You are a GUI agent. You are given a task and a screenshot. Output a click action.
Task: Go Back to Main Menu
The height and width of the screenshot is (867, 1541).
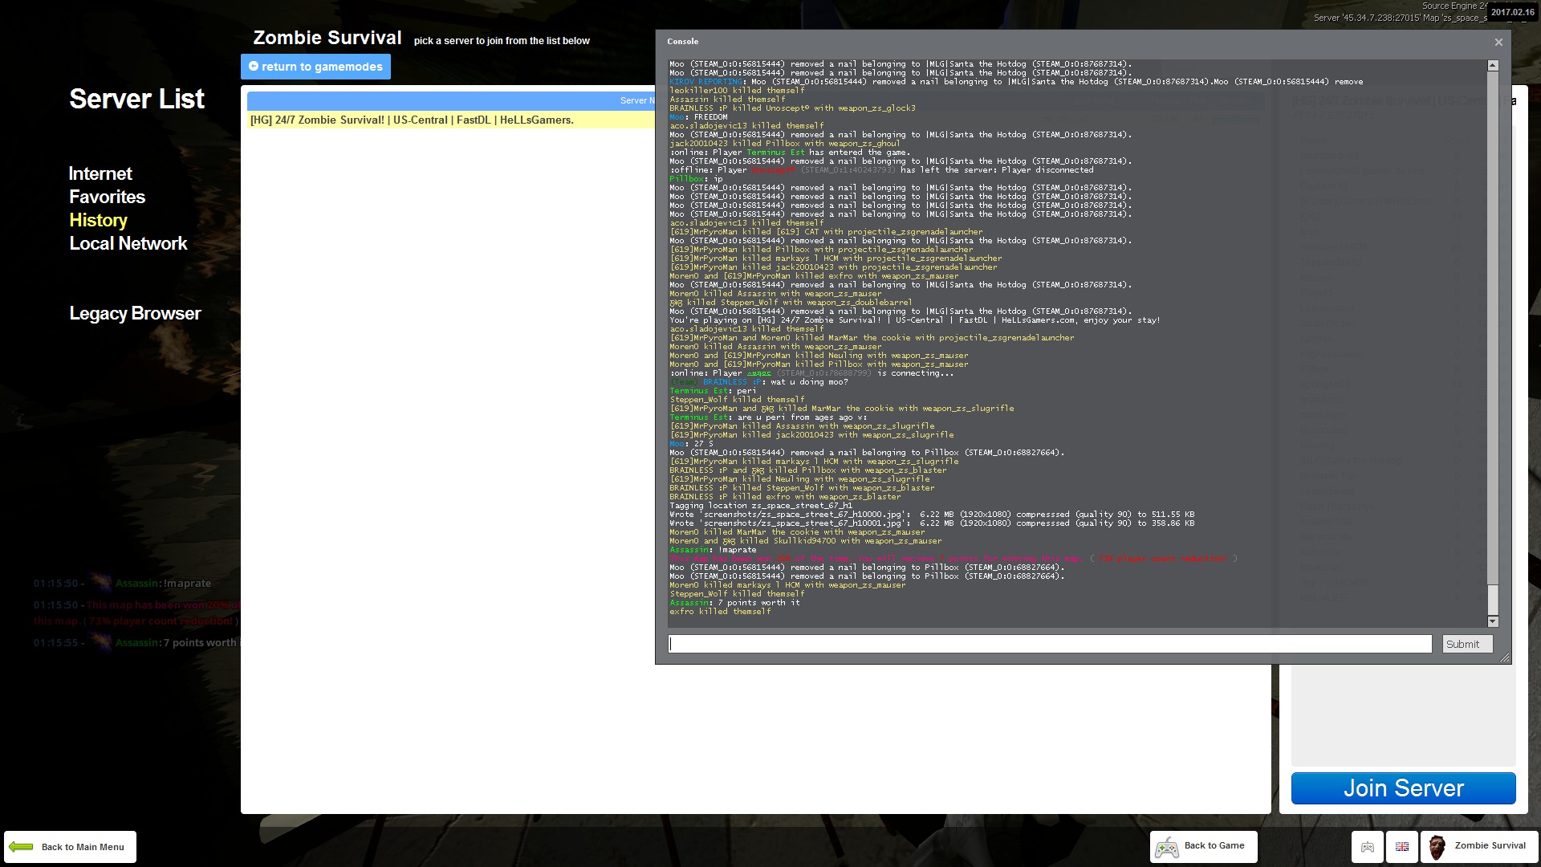point(70,847)
